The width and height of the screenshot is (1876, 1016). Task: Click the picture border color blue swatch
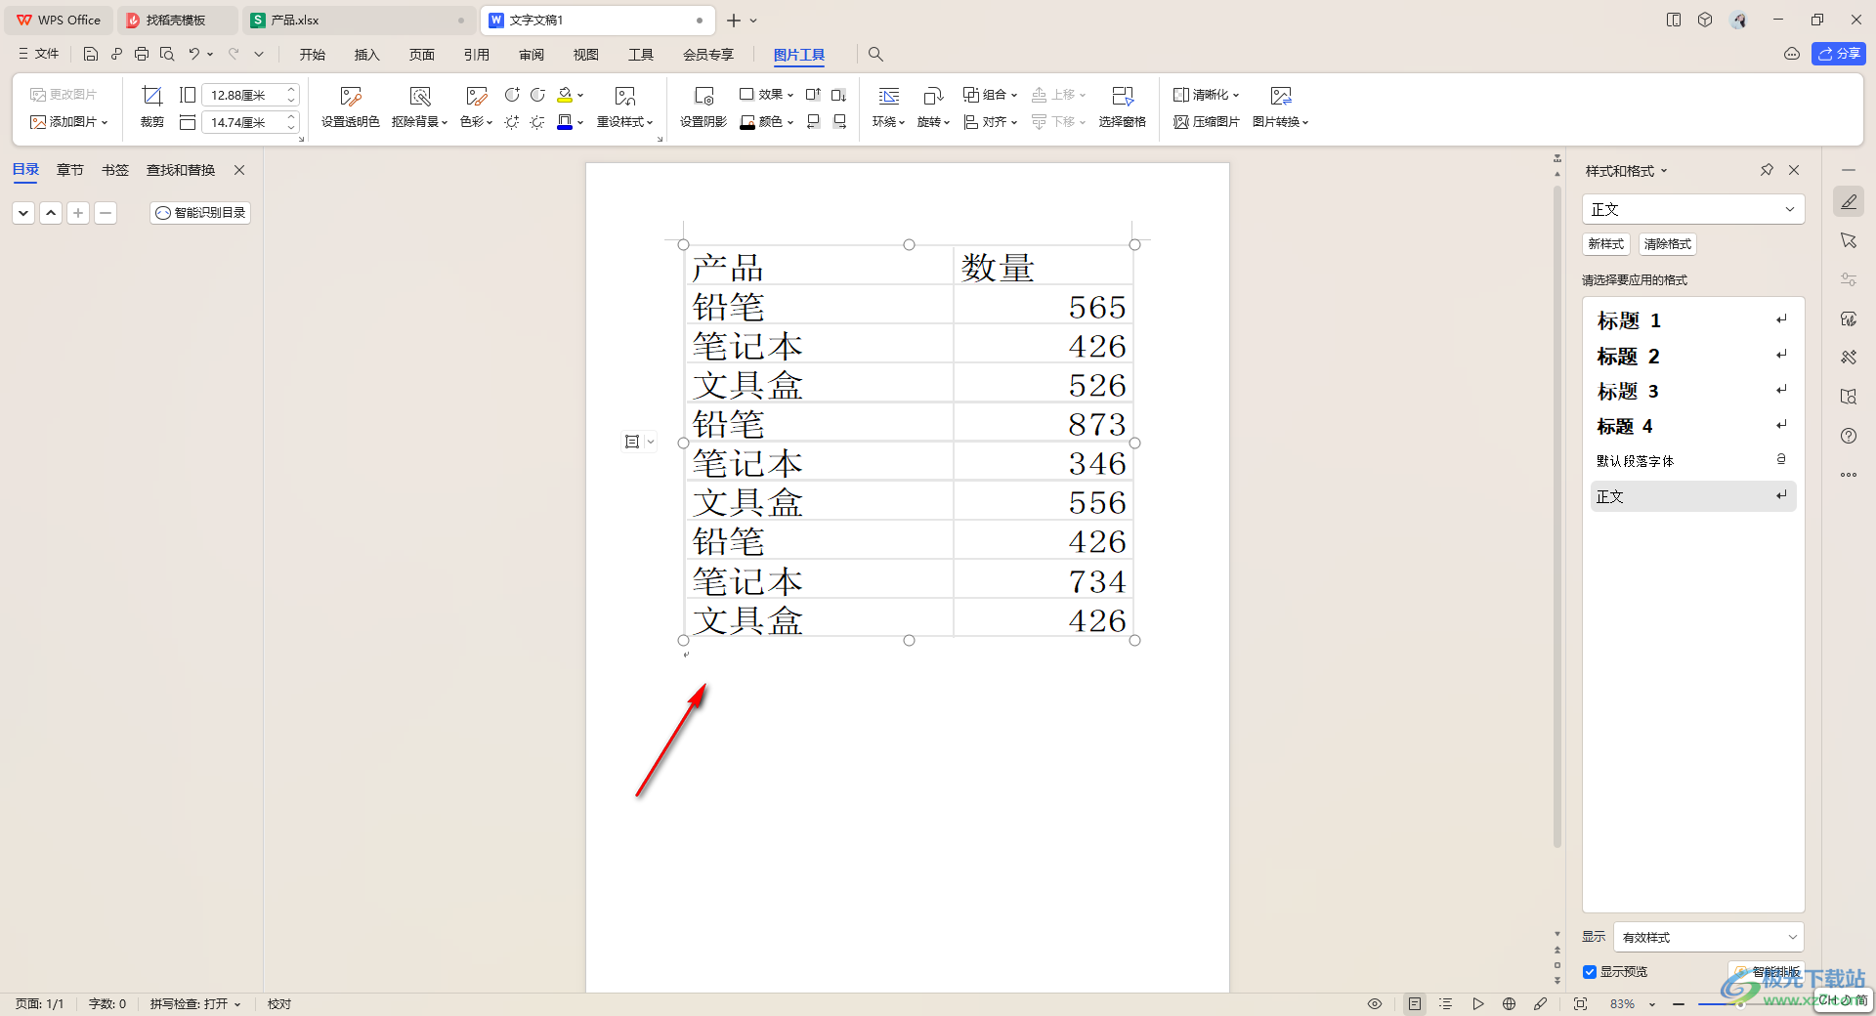pos(564,122)
